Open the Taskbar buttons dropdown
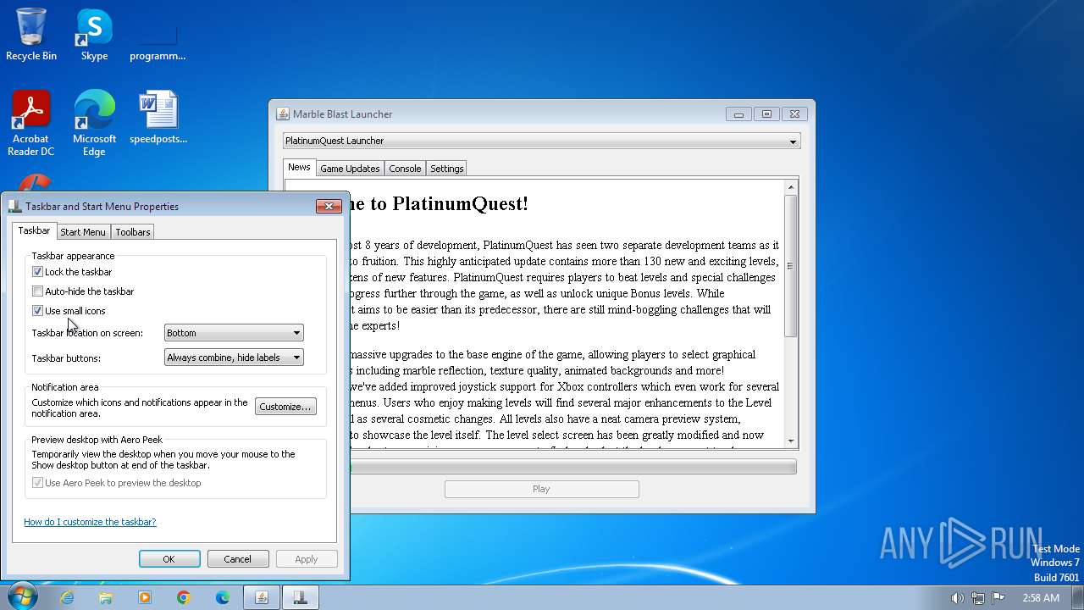The width and height of the screenshot is (1084, 610). pos(234,358)
